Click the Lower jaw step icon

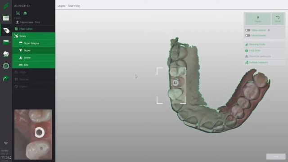21,58
